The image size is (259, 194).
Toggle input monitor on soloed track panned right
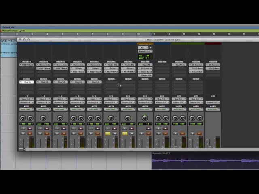125,129
